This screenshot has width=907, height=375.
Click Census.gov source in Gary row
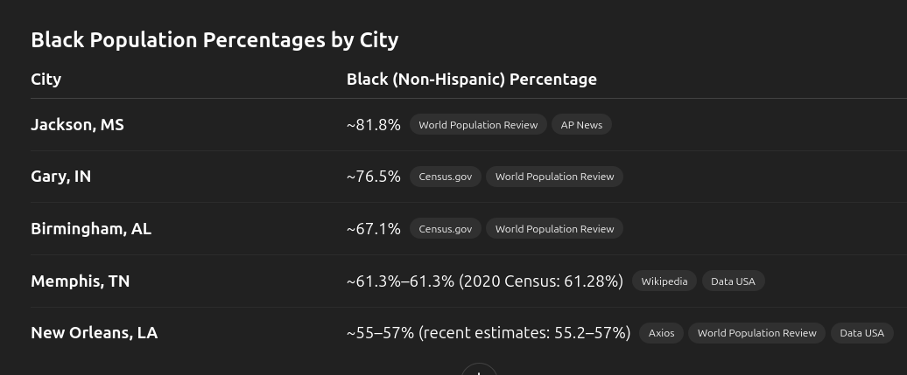[x=445, y=177]
